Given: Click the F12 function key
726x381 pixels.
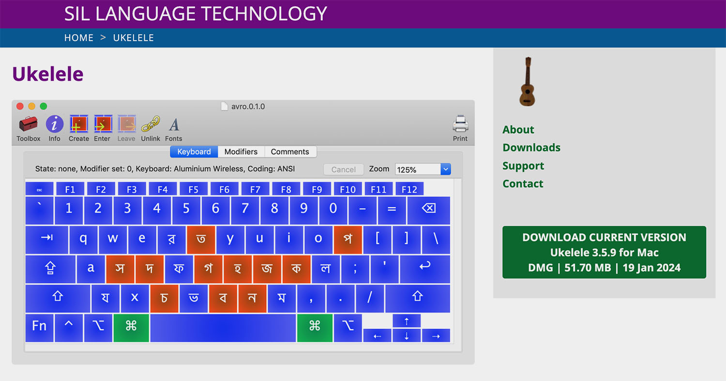Looking at the screenshot, I should 409,189.
